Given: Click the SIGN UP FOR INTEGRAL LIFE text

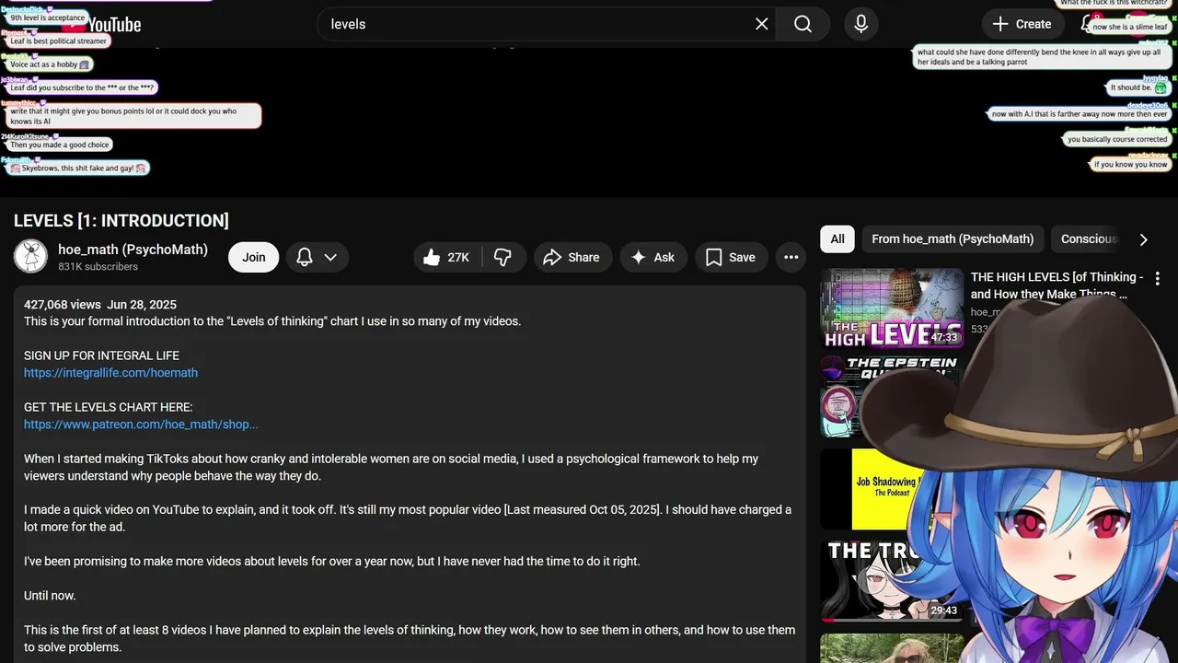Looking at the screenshot, I should 101,355.
